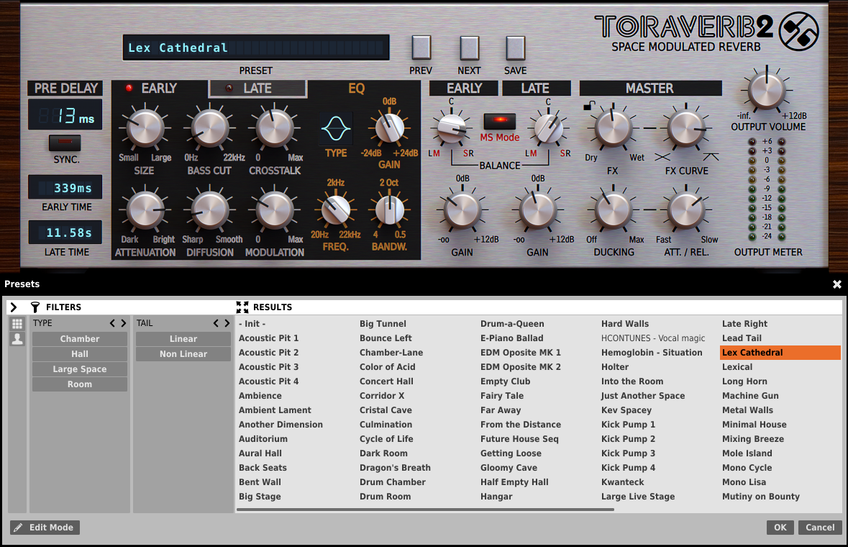This screenshot has width=848, height=547.
Task: Enable the Linear tail filter
Action: (183, 339)
